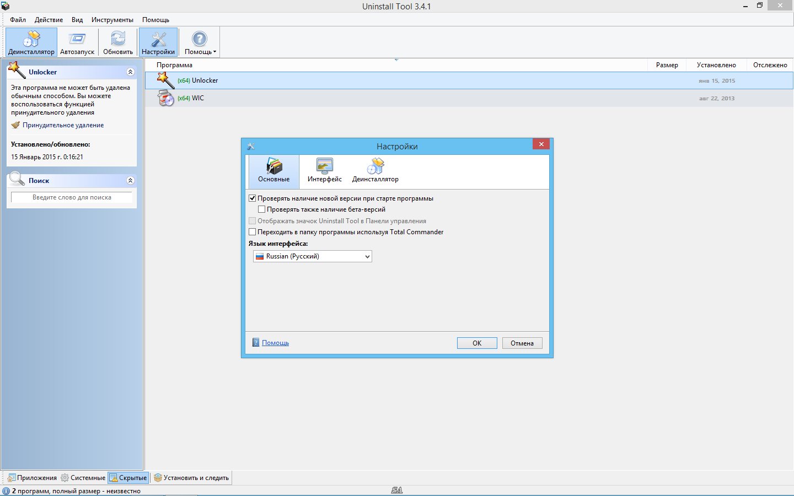Click the Обновить toolbar button
The height and width of the screenshot is (496, 794).
click(118, 42)
